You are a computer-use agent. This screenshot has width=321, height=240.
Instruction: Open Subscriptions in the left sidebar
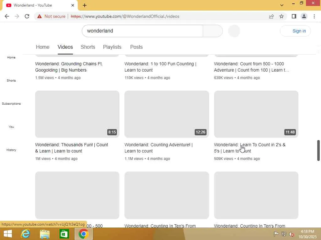pos(11,103)
